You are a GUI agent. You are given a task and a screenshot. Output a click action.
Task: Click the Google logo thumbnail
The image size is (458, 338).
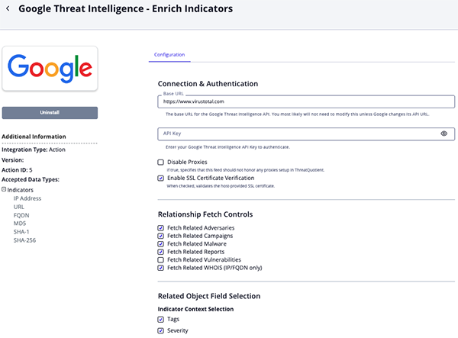[x=50, y=69]
